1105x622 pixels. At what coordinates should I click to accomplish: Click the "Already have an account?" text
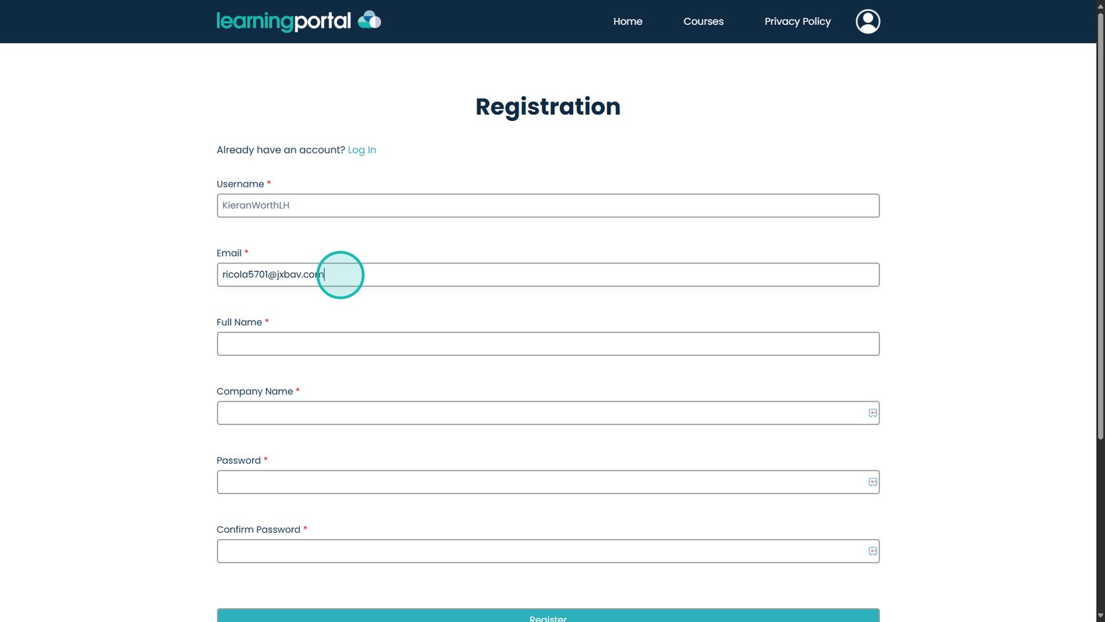[x=281, y=150]
